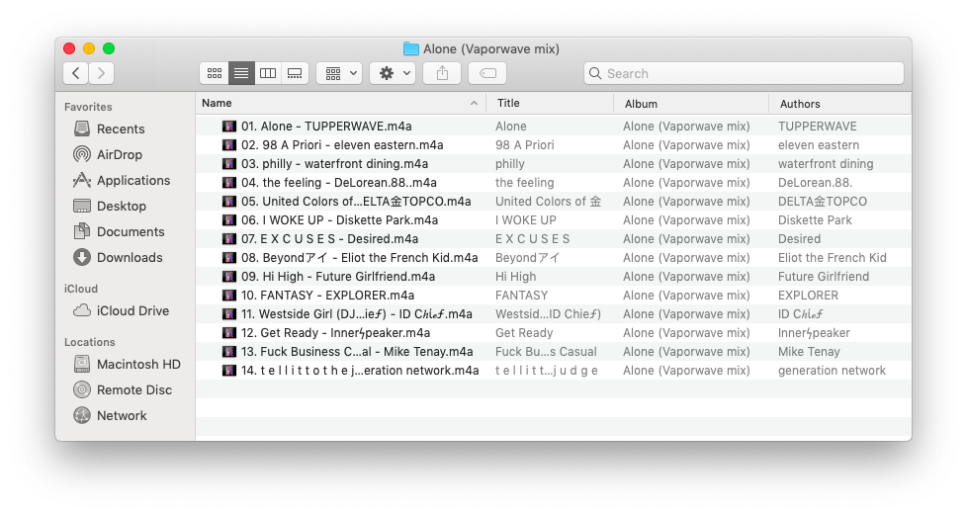Click the Authors cell 'Future Girlfriend'
967x514 pixels.
(x=824, y=277)
